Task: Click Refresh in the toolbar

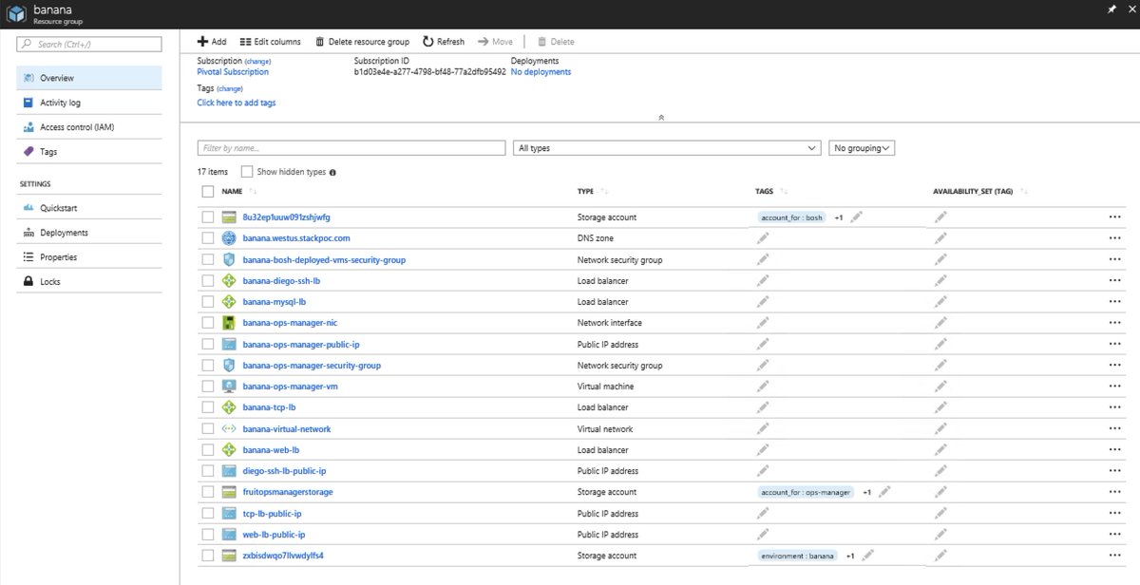Action: pos(444,42)
